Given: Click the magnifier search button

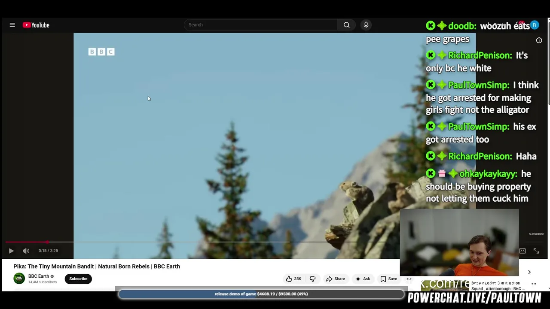Looking at the screenshot, I should tap(346, 25).
